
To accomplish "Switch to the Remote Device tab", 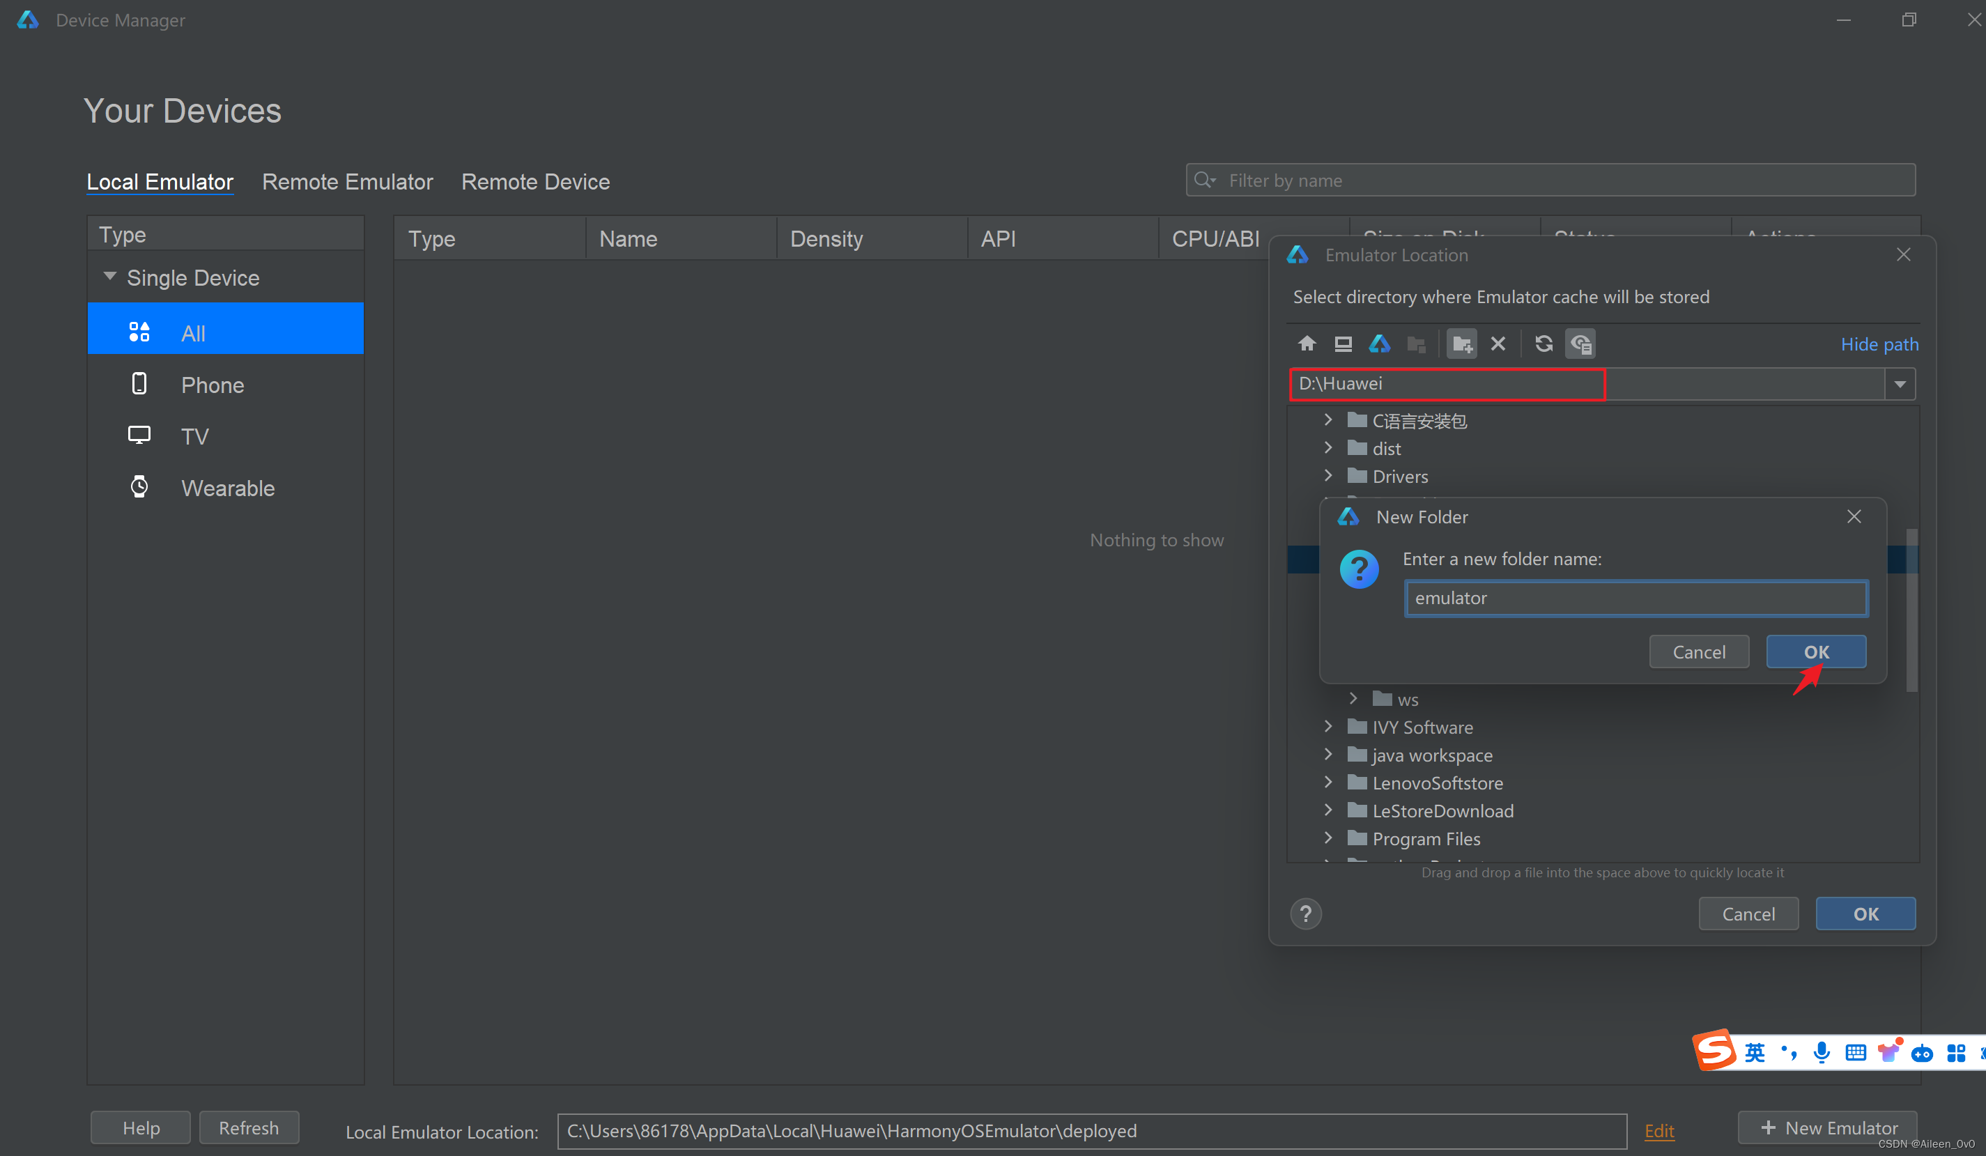I will coord(535,181).
